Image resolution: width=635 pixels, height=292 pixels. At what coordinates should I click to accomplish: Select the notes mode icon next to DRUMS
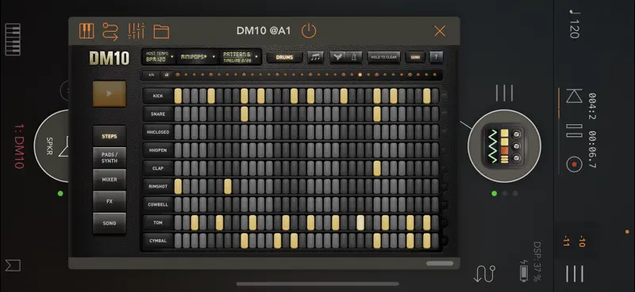tap(315, 57)
